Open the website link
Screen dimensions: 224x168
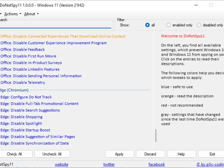(x=62, y=164)
